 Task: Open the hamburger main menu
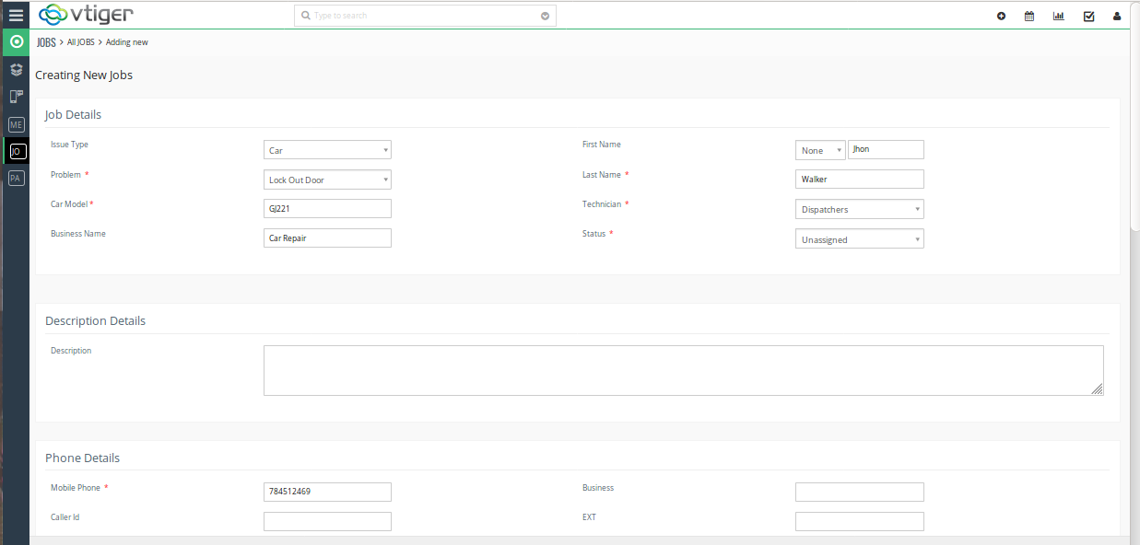(x=16, y=15)
